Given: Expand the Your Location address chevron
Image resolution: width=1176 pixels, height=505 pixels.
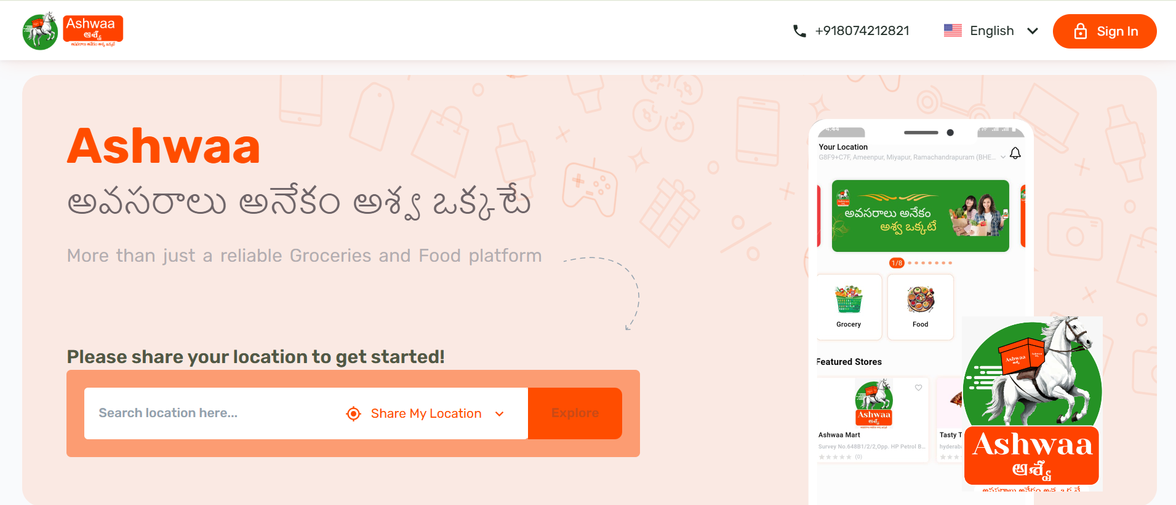Looking at the screenshot, I should [1003, 157].
